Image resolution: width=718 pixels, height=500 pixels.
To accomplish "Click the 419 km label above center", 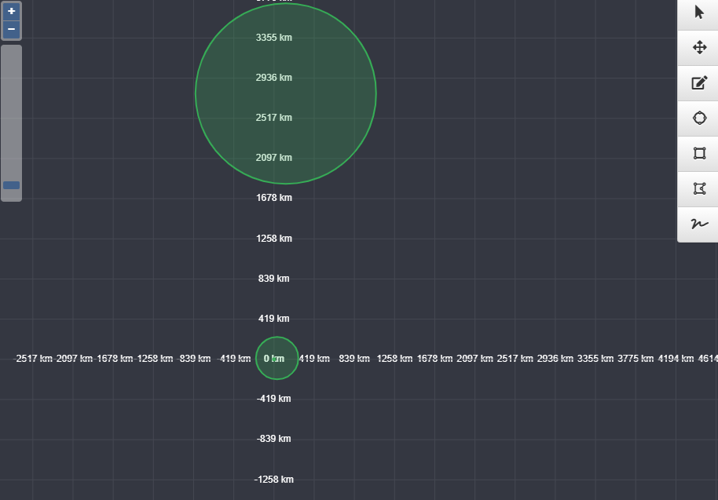I will coord(273,319).
